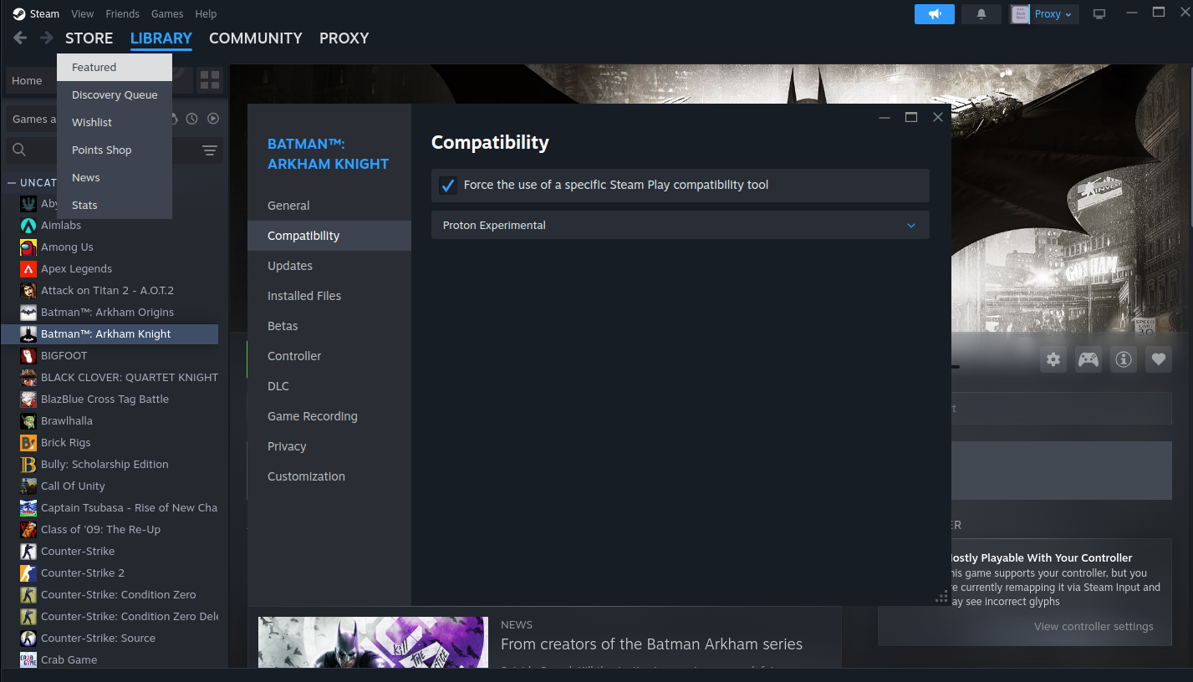Open the View menu

pos(83,13)
